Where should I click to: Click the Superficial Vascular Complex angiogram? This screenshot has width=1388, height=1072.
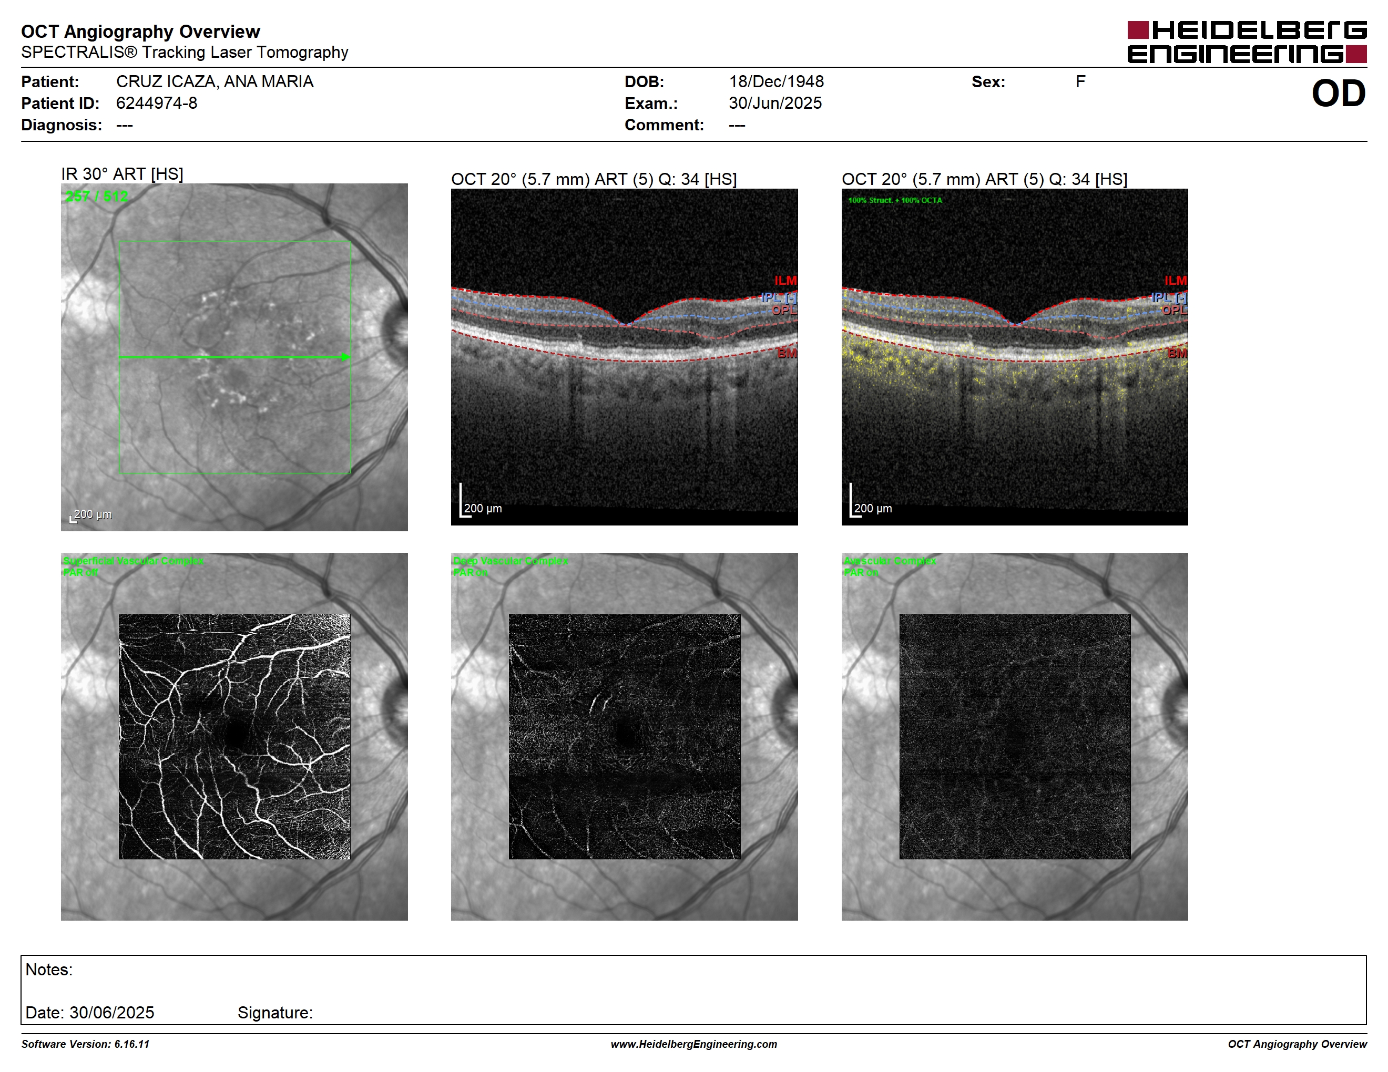[x=234, y=736]
